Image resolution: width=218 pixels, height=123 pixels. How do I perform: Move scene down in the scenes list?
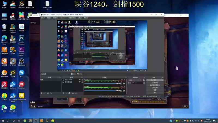51,93
